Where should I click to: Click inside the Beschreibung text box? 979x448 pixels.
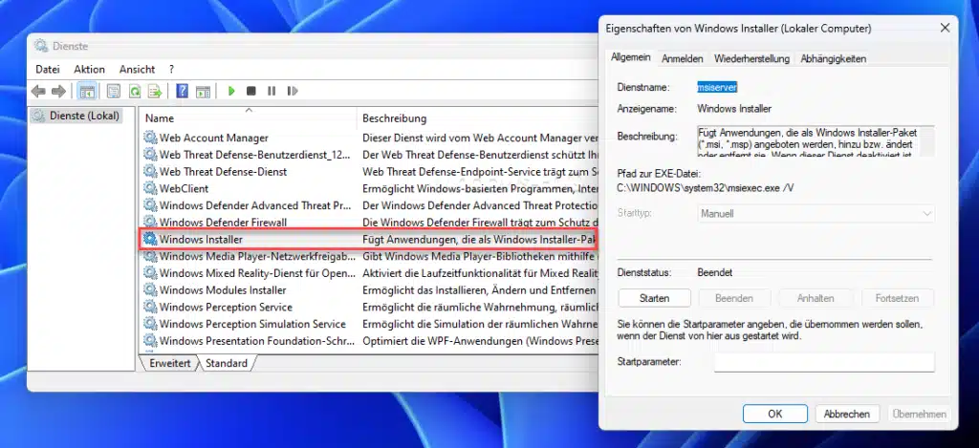click(816, 141)
